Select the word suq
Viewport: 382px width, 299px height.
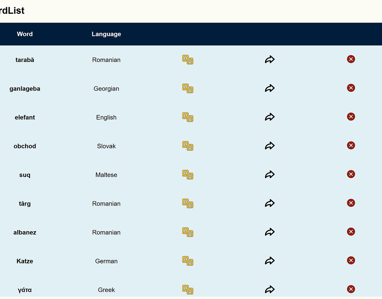tap(25, 175)
